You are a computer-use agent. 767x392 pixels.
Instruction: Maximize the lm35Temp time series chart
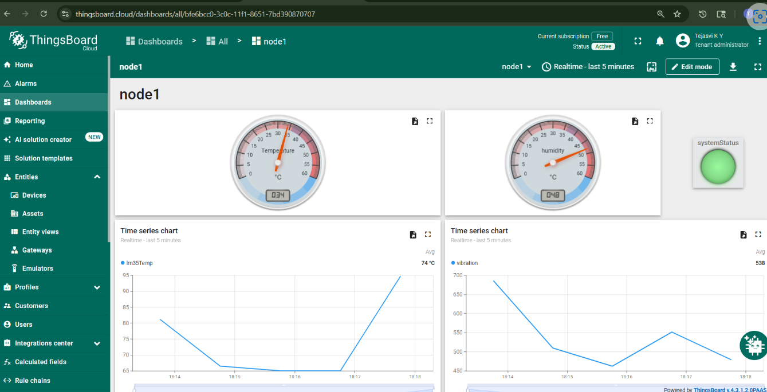tap(428, 234)
